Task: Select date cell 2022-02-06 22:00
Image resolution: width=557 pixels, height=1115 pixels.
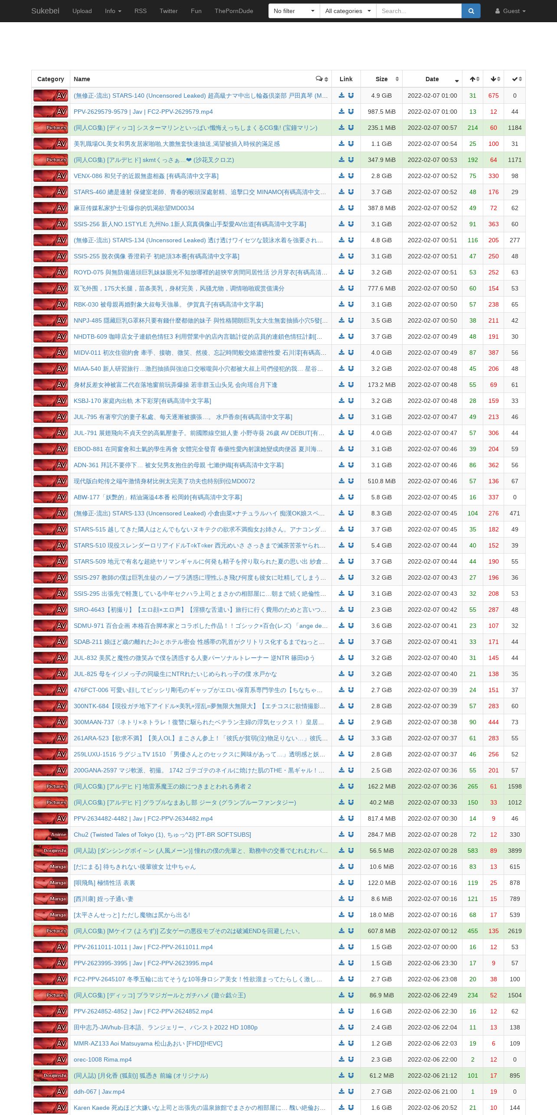Action: (432, 1059)
